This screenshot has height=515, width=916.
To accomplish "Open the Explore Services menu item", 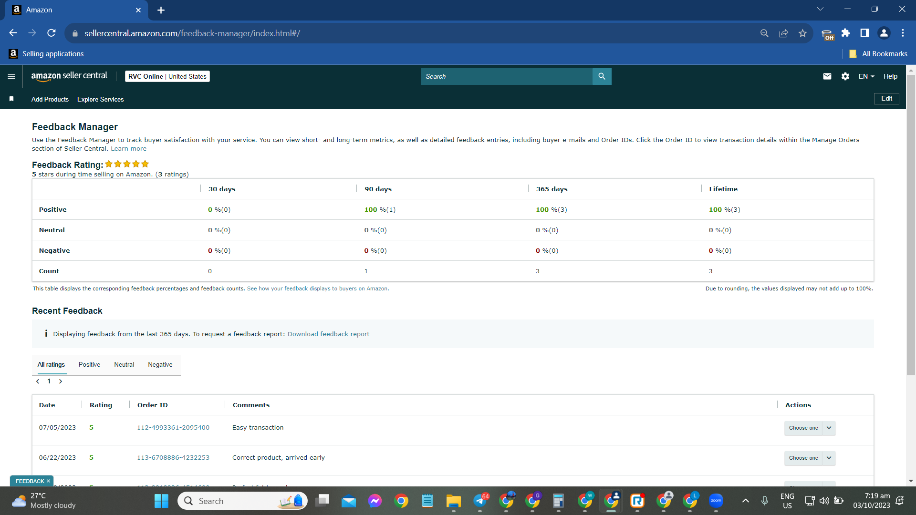I will pyautogui.click(x=101, y=99).
